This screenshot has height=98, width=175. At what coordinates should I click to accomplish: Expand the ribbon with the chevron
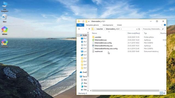pos(162,25)
